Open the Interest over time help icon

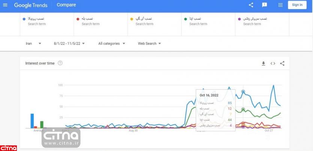[60, 63]
